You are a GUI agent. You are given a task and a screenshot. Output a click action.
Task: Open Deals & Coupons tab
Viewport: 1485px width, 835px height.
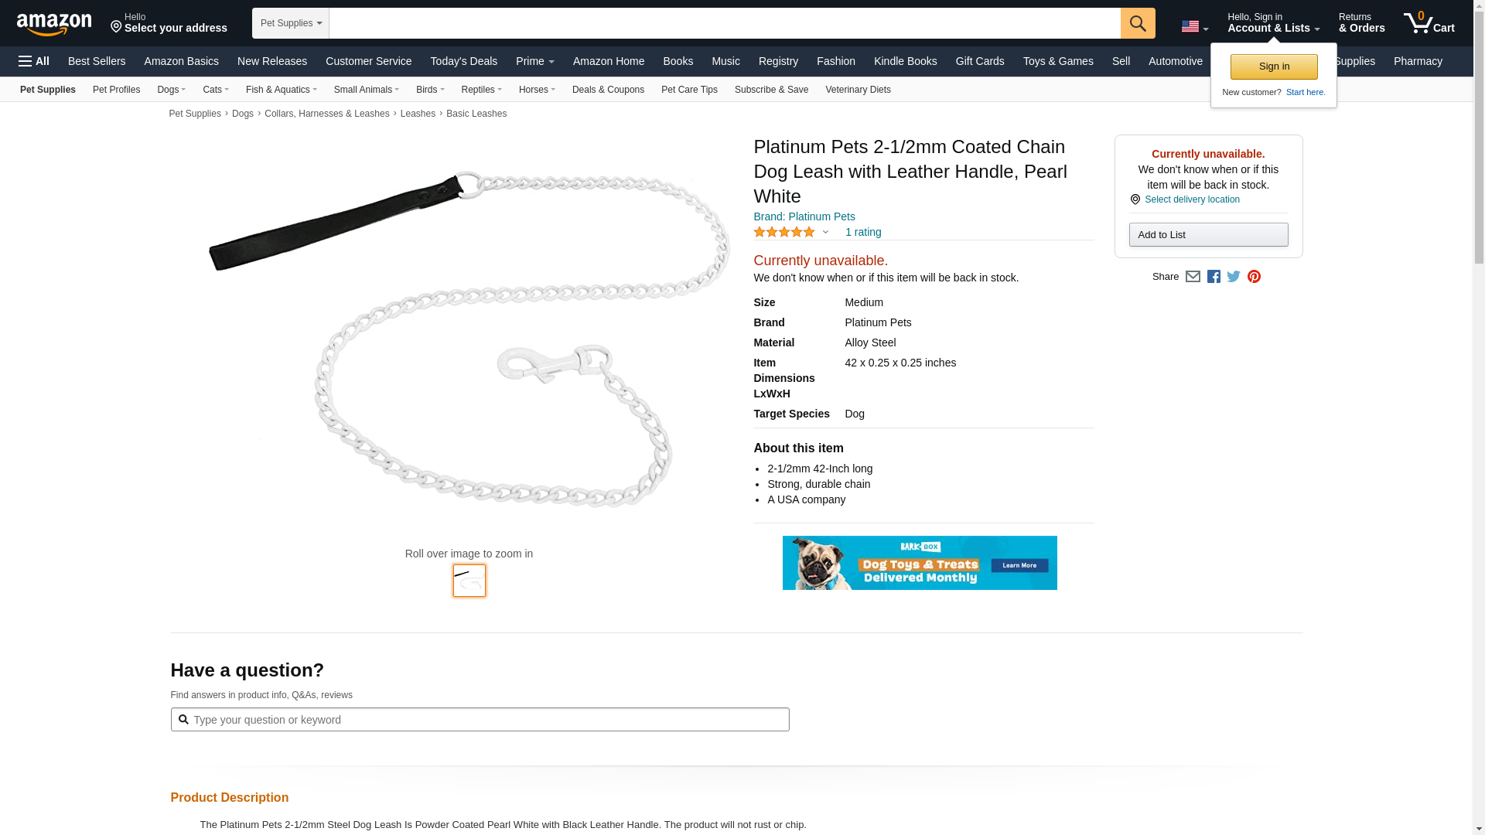(608, 90)
